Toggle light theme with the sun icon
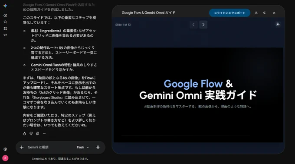 pos(278,24)
